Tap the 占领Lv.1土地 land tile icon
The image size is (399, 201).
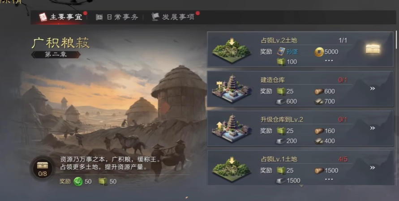point(232,169)
